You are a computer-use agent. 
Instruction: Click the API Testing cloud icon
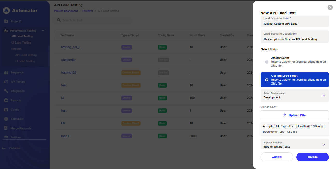pos(6,82)
